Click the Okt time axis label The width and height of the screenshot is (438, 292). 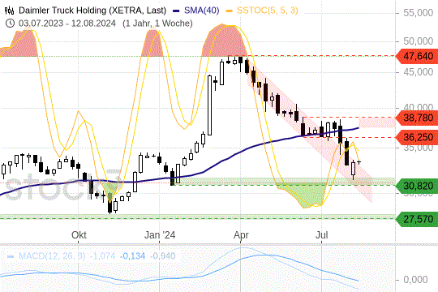point(79,235)
